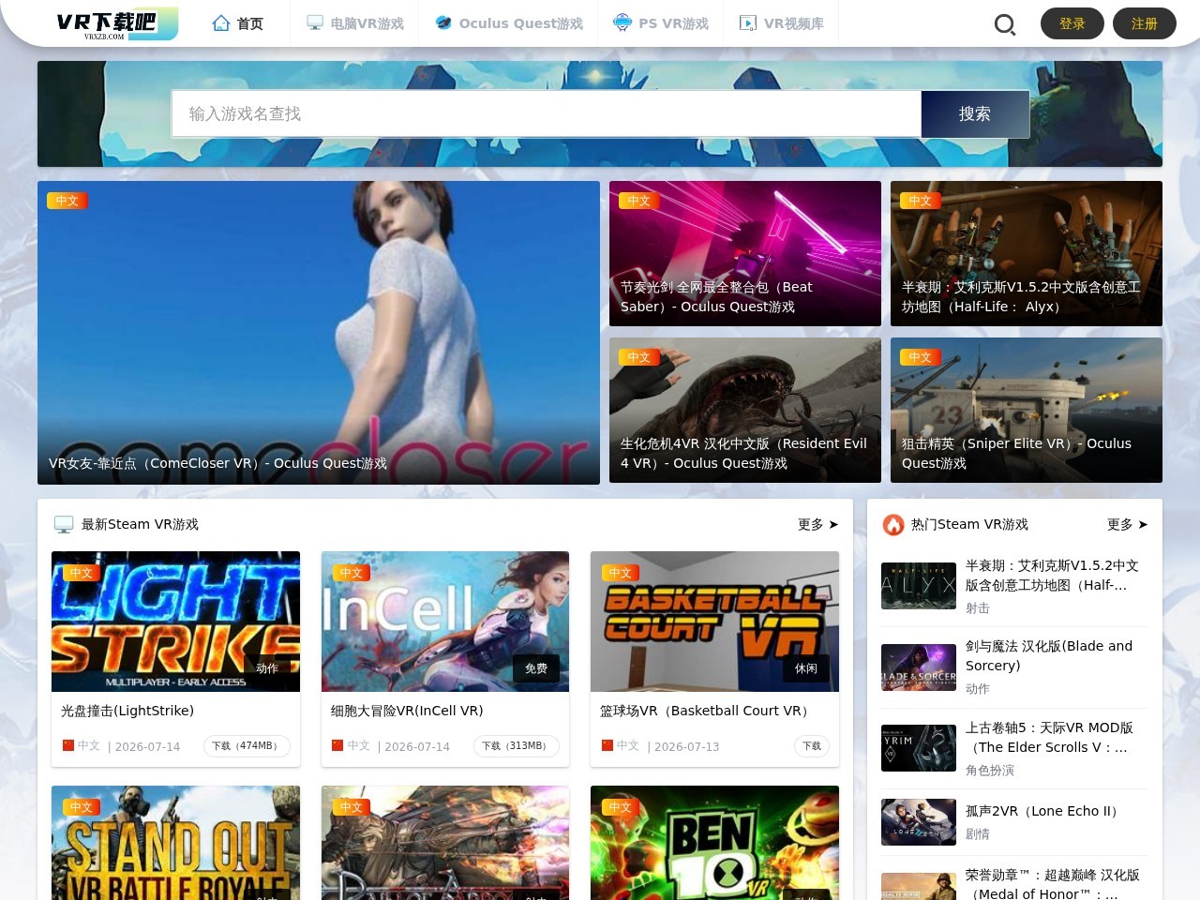Click the 注册 button

point(1145,23)
